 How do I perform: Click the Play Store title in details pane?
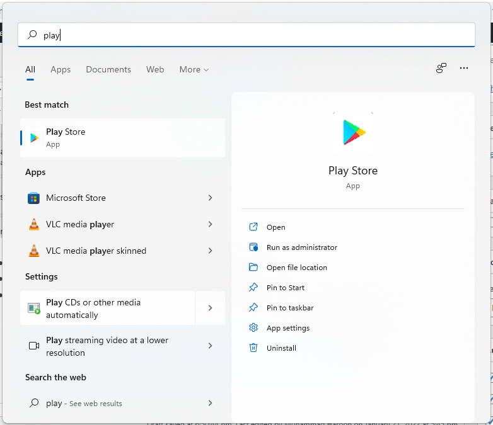(353, 171)
